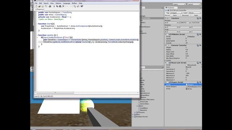The image size is (232, 130).
Task: Click the Replace icon in editor toolbar
Action: tap(78, 6)
